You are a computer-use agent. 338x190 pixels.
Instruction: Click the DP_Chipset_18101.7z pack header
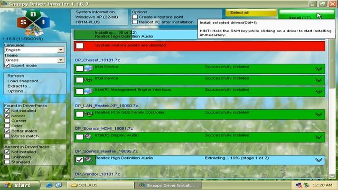coord(98,60)
